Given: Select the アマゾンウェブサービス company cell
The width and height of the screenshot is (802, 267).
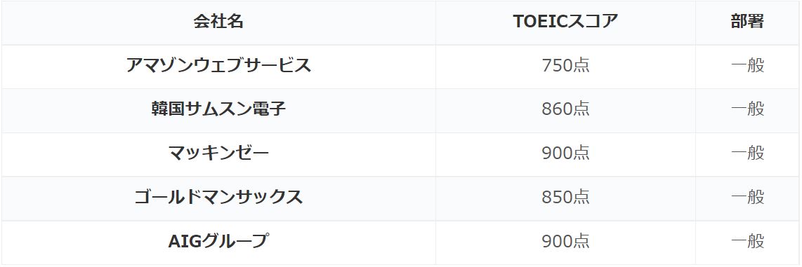Looking at the screenshot, I should (218, 67).
